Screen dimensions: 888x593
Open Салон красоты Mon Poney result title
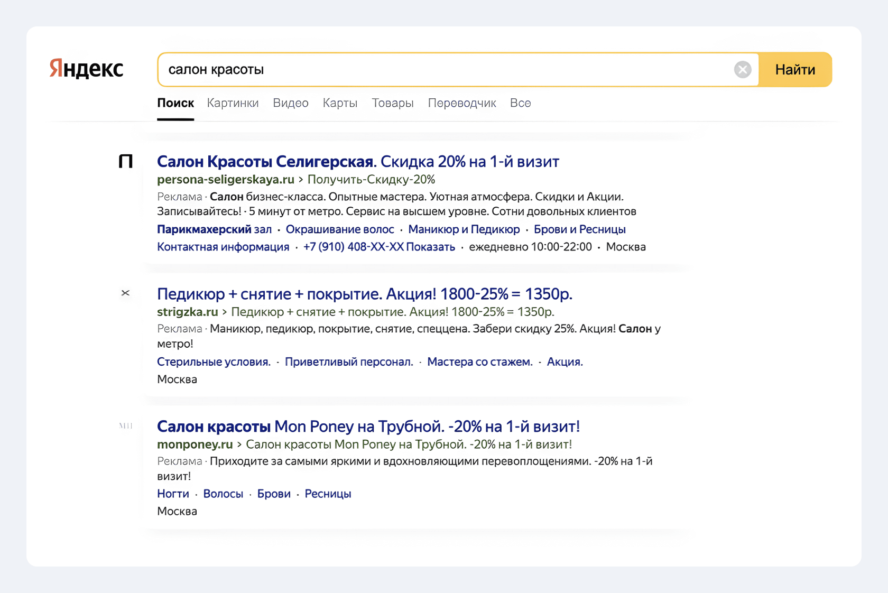point(368,427)
